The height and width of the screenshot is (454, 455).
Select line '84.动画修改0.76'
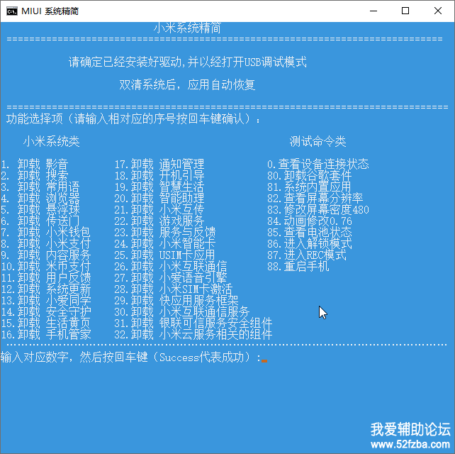tap(310, 221)
